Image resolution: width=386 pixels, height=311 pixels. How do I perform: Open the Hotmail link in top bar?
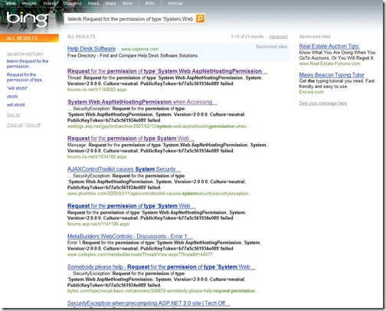175,3
